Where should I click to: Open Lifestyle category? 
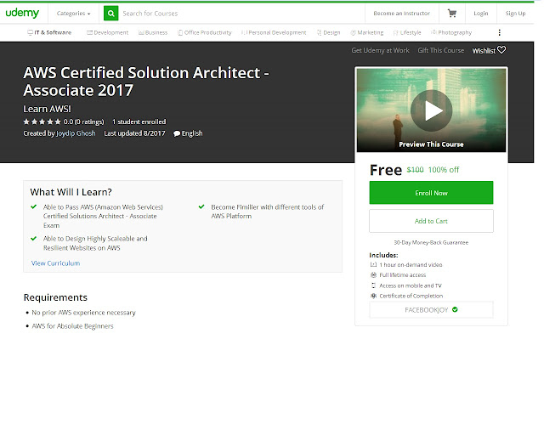click(x=407, y=32)
